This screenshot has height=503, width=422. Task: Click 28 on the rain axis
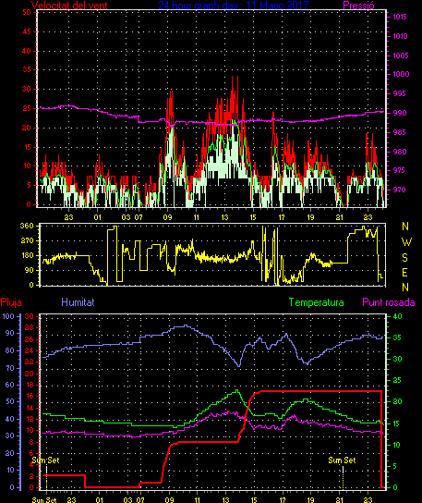[30, 327]
